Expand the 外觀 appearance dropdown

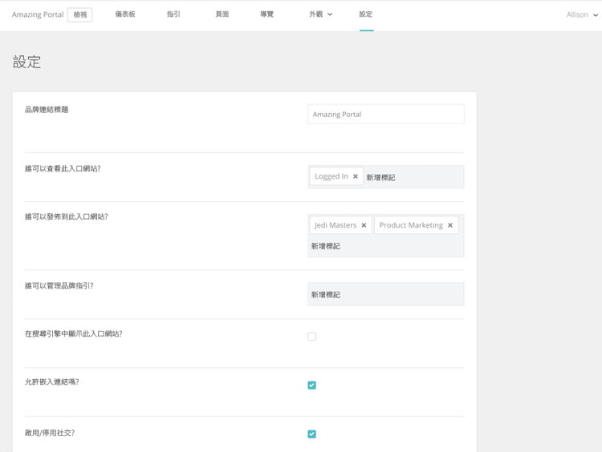320,14
